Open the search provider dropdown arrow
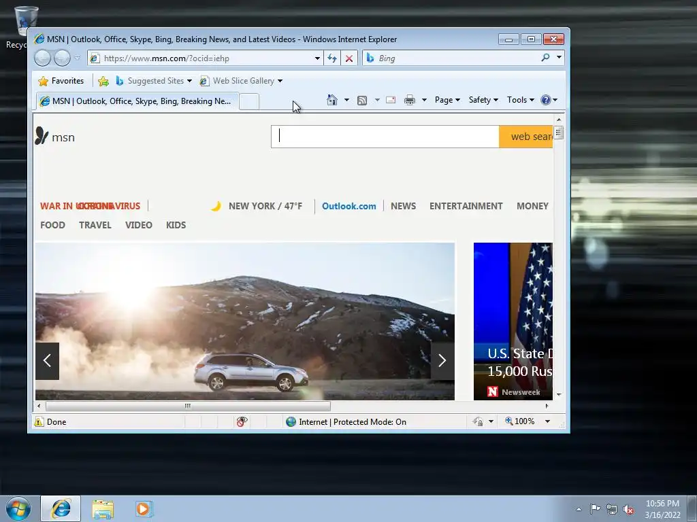697x522 pixels. click(559, 58)
